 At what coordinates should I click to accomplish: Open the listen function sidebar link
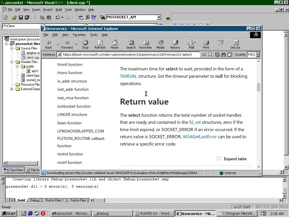pyautogui.click(x=69, y=123)
